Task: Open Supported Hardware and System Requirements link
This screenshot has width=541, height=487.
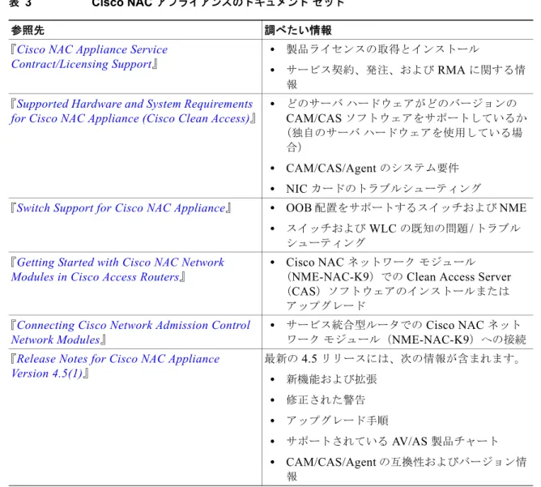Action: [x=131, y=111]
